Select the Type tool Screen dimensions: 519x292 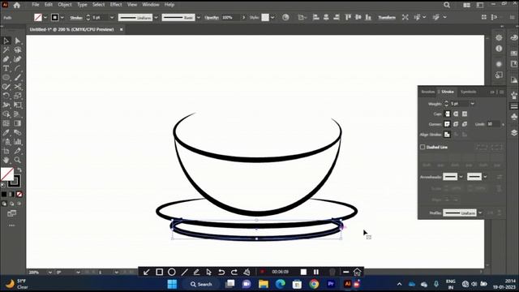click(x=6, y=68)
